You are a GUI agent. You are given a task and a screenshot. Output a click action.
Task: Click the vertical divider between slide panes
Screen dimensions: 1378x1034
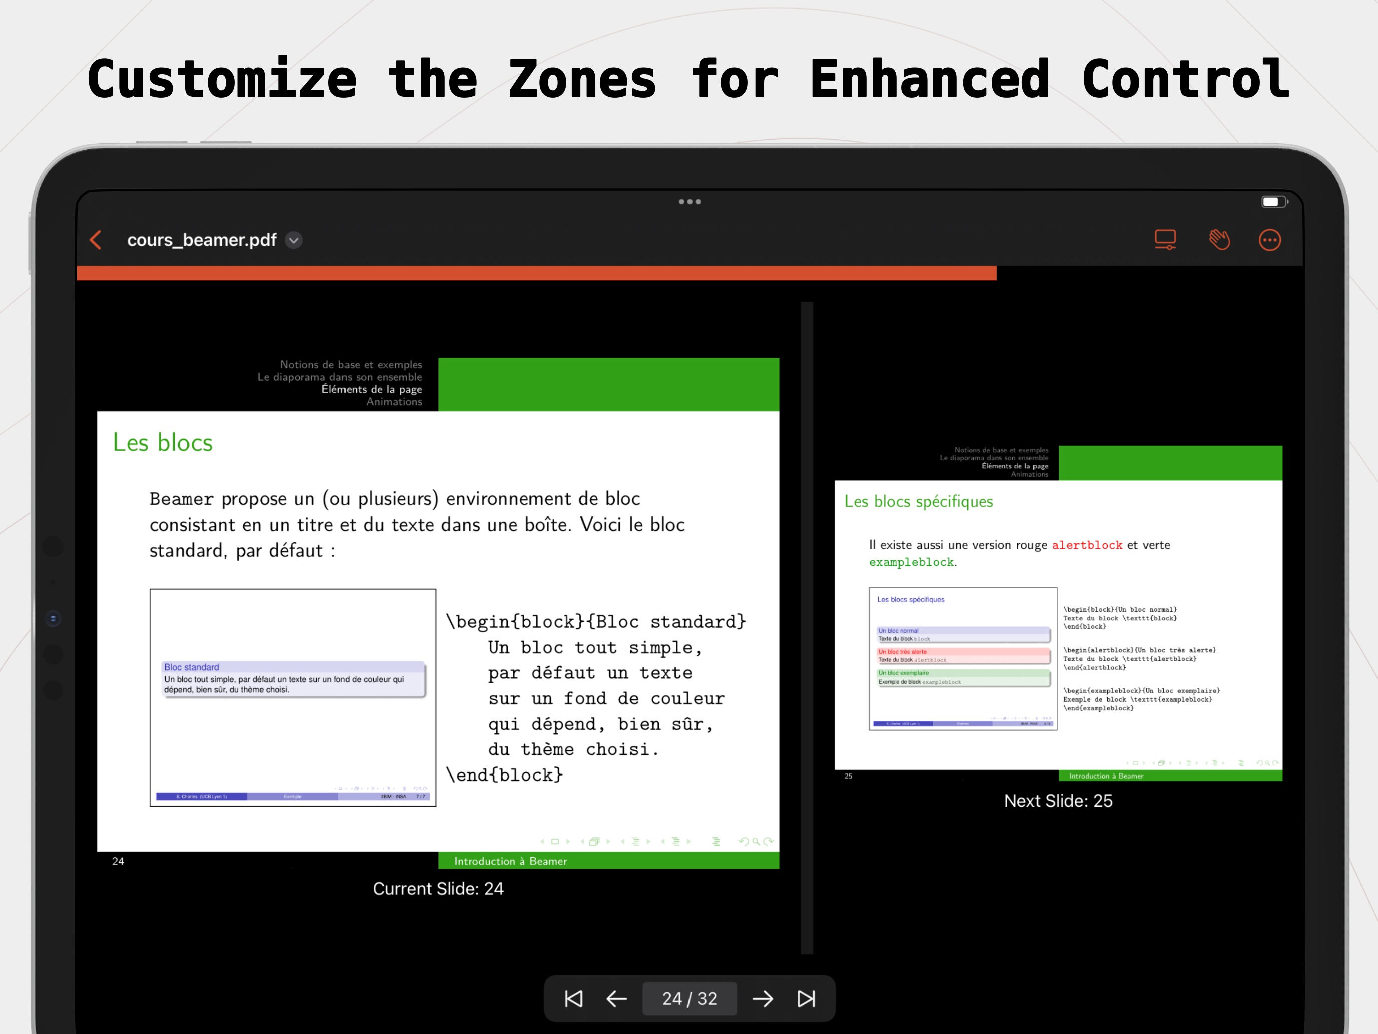[807, 628]
